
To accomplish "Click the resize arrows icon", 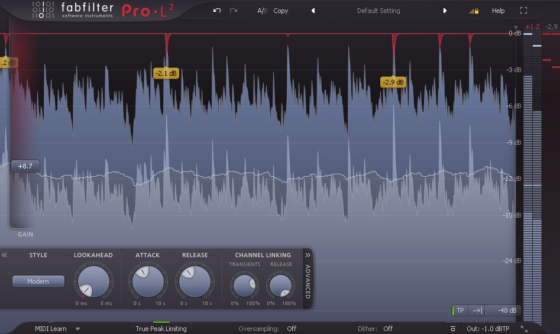I will point(524,329).
